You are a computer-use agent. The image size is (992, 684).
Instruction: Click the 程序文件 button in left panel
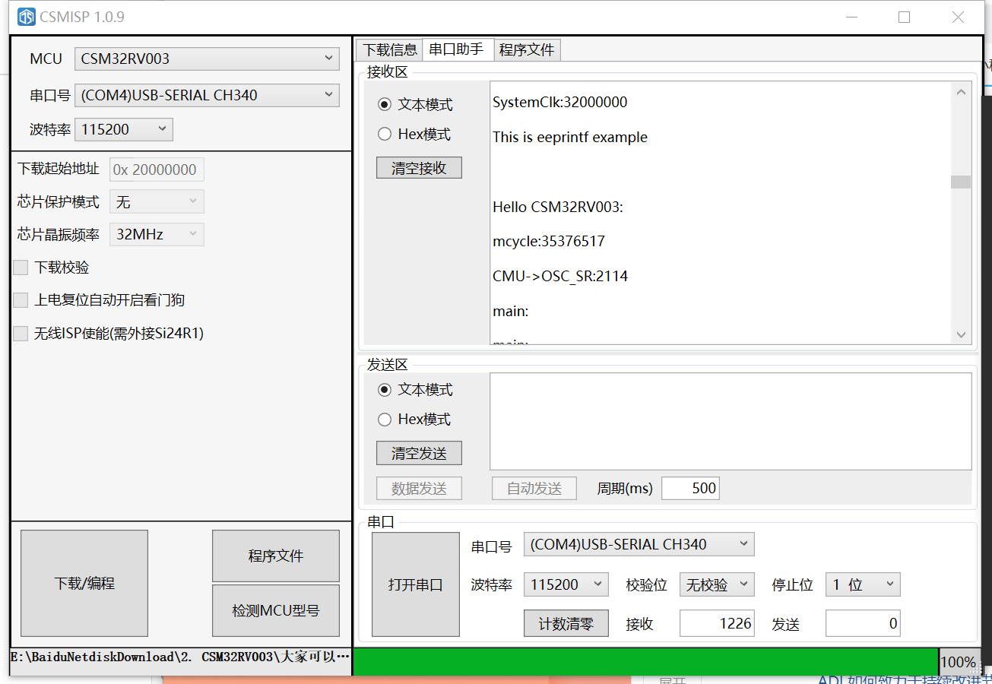point(276,556)
